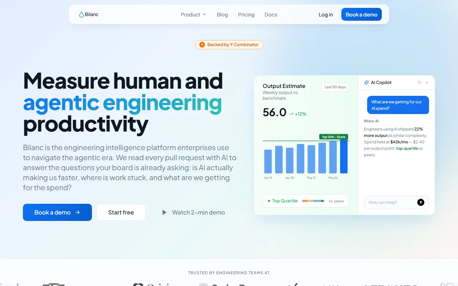Click the Backed by Y Combinator badge
Image resolution: width=458 pixels, height=286 pixels.
click(229, 45)
